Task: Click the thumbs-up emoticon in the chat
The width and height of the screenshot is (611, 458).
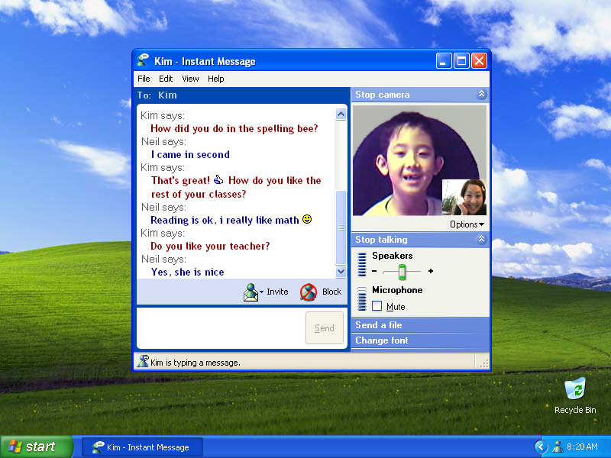Action: pyautogui.click(x=218, y=179)
